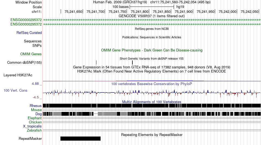Click H3K27Ac Mark on 7 cell lines title
The height and width of the screenshot is (145, 261).
152,71
